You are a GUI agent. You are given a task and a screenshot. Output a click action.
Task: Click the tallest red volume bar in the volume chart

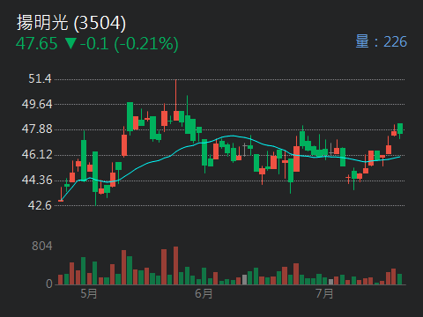click(175, 266)
